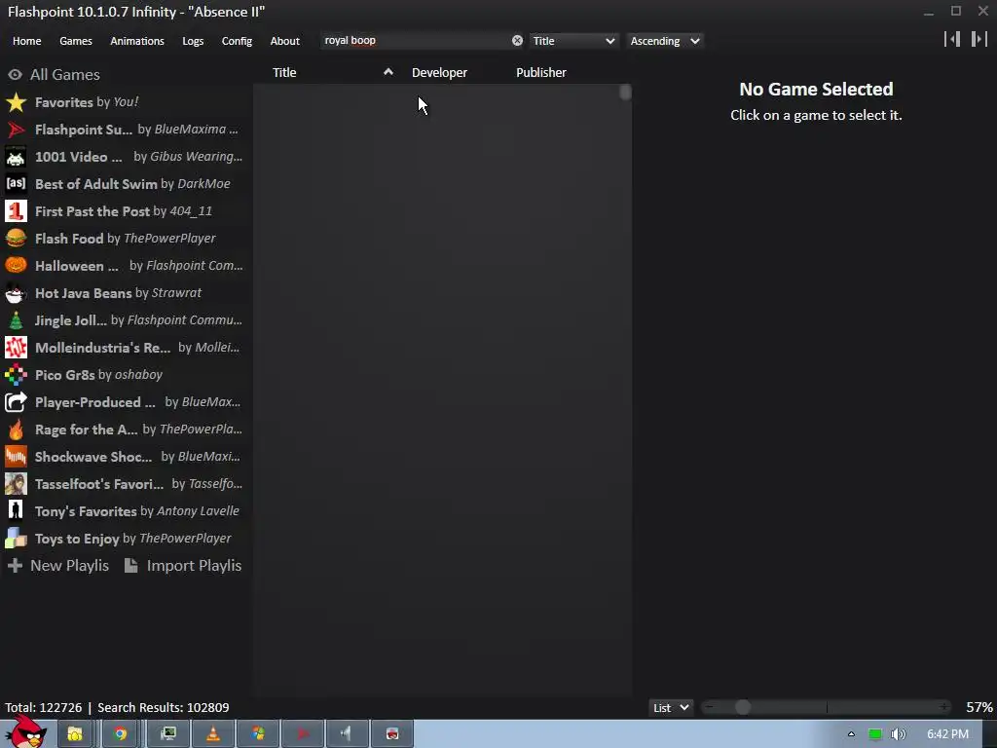Select Hot Java Beans by Strawrat
The height and width of the screenshot is (748, 997).
118,292
